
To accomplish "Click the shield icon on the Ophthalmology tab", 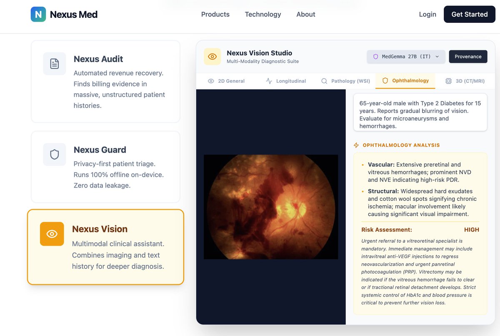I will click(x=385, y=81).
